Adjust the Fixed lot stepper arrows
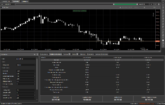Image resolution: width=165 pixels, height=105 pixels. point(35,74)
